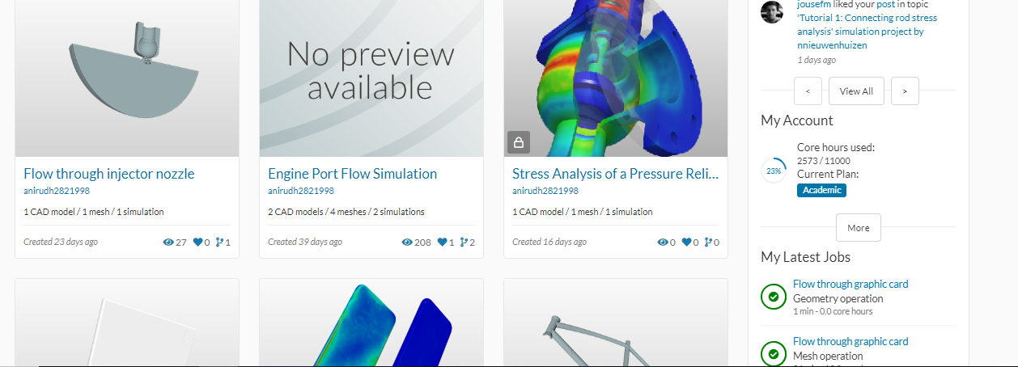The width and height of the screenshot is (1018, 367).
Task: Expand account details with More button
Action: click(858, 228)
